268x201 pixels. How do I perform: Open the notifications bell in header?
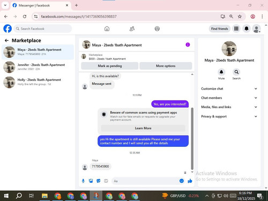[x=247, y=28]
